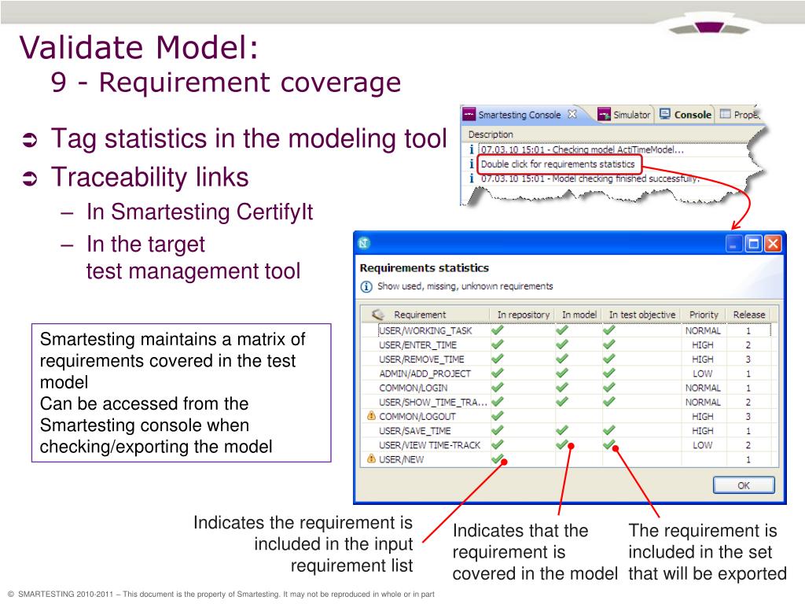Click HIGH priority of USER/ENTER_TIME
Screen dimensions: 805x604
coord(703,345)
